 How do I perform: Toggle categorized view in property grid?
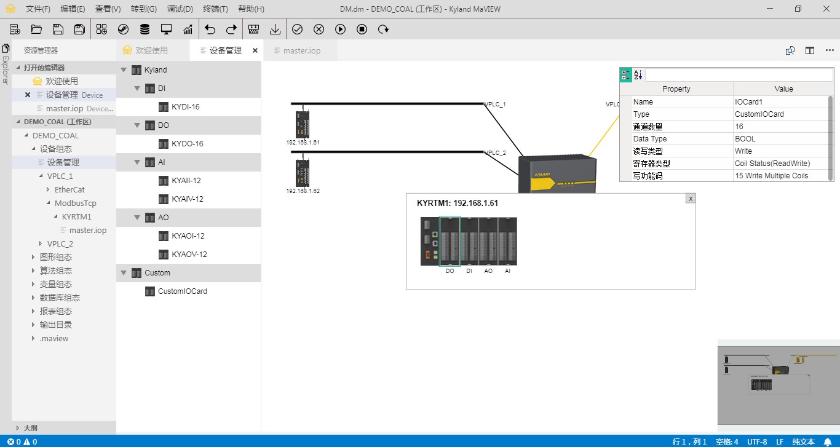pos(626,74)
